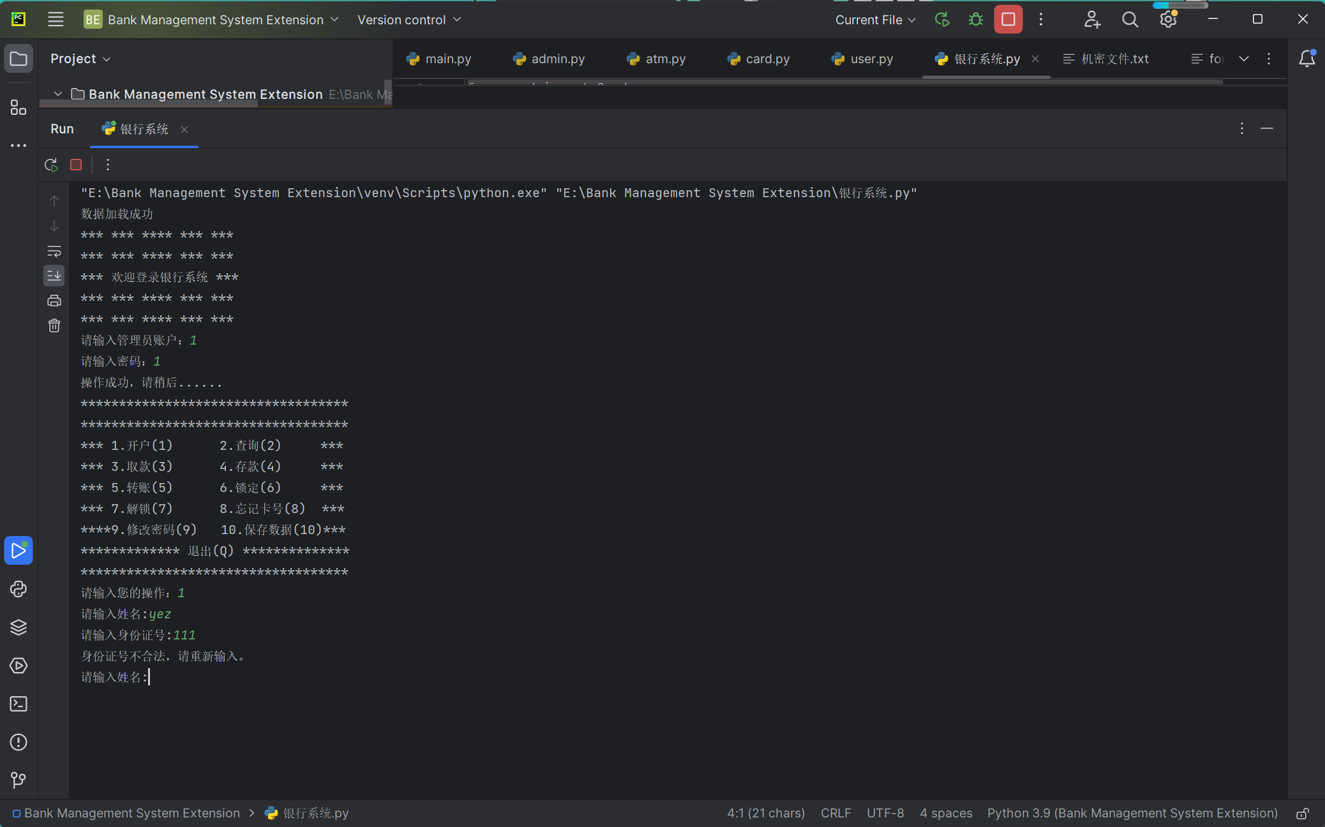Click the up stack trace arrow
Viewport: 1325px width, 827px height.
pos(54,201)
